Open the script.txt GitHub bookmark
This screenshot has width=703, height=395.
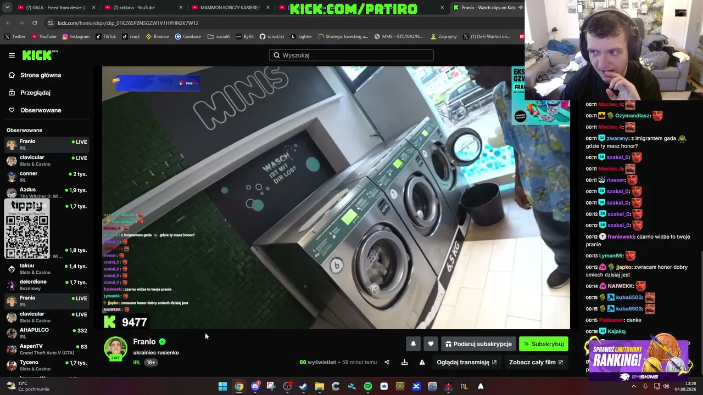tap(272, 37)
